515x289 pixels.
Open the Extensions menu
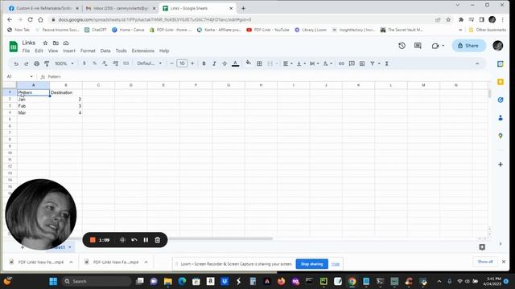[143, 51]
